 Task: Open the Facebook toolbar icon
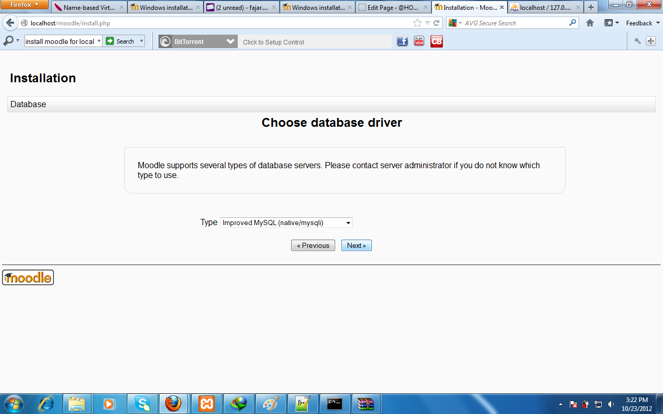tap(402, 41)
